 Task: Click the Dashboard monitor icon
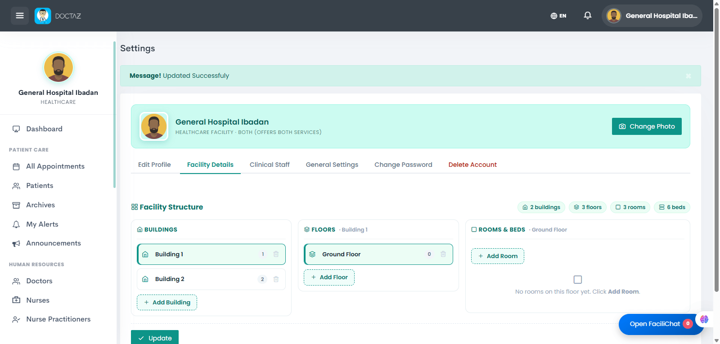[16, 129]
